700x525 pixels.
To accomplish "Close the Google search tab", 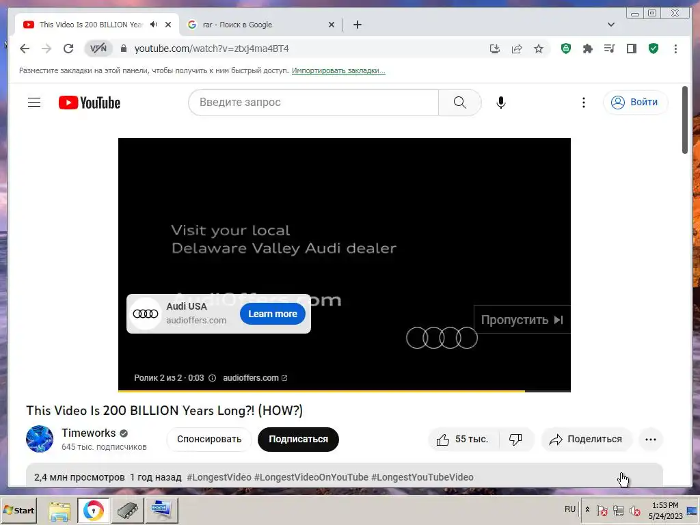I will click(332, 25).
